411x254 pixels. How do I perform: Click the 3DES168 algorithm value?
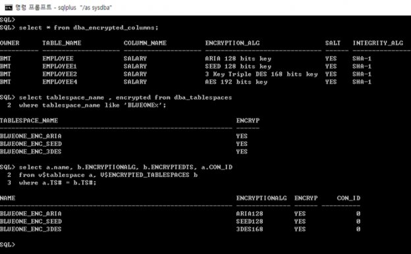(x=250, y=229)
